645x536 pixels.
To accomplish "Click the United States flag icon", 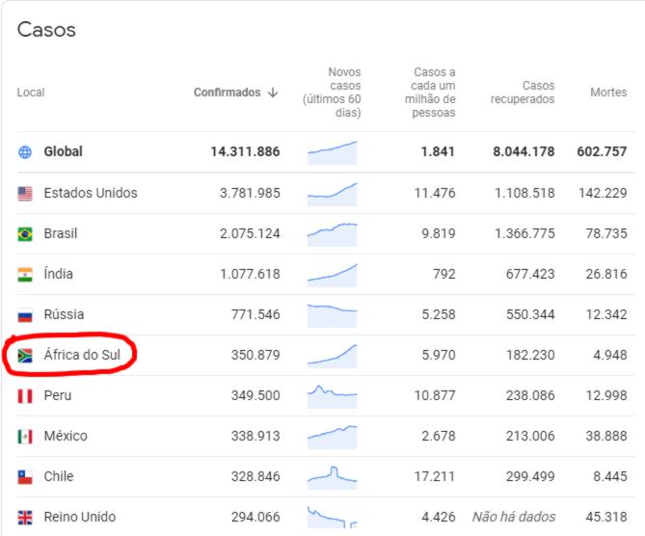I will [x=25, y=193].
